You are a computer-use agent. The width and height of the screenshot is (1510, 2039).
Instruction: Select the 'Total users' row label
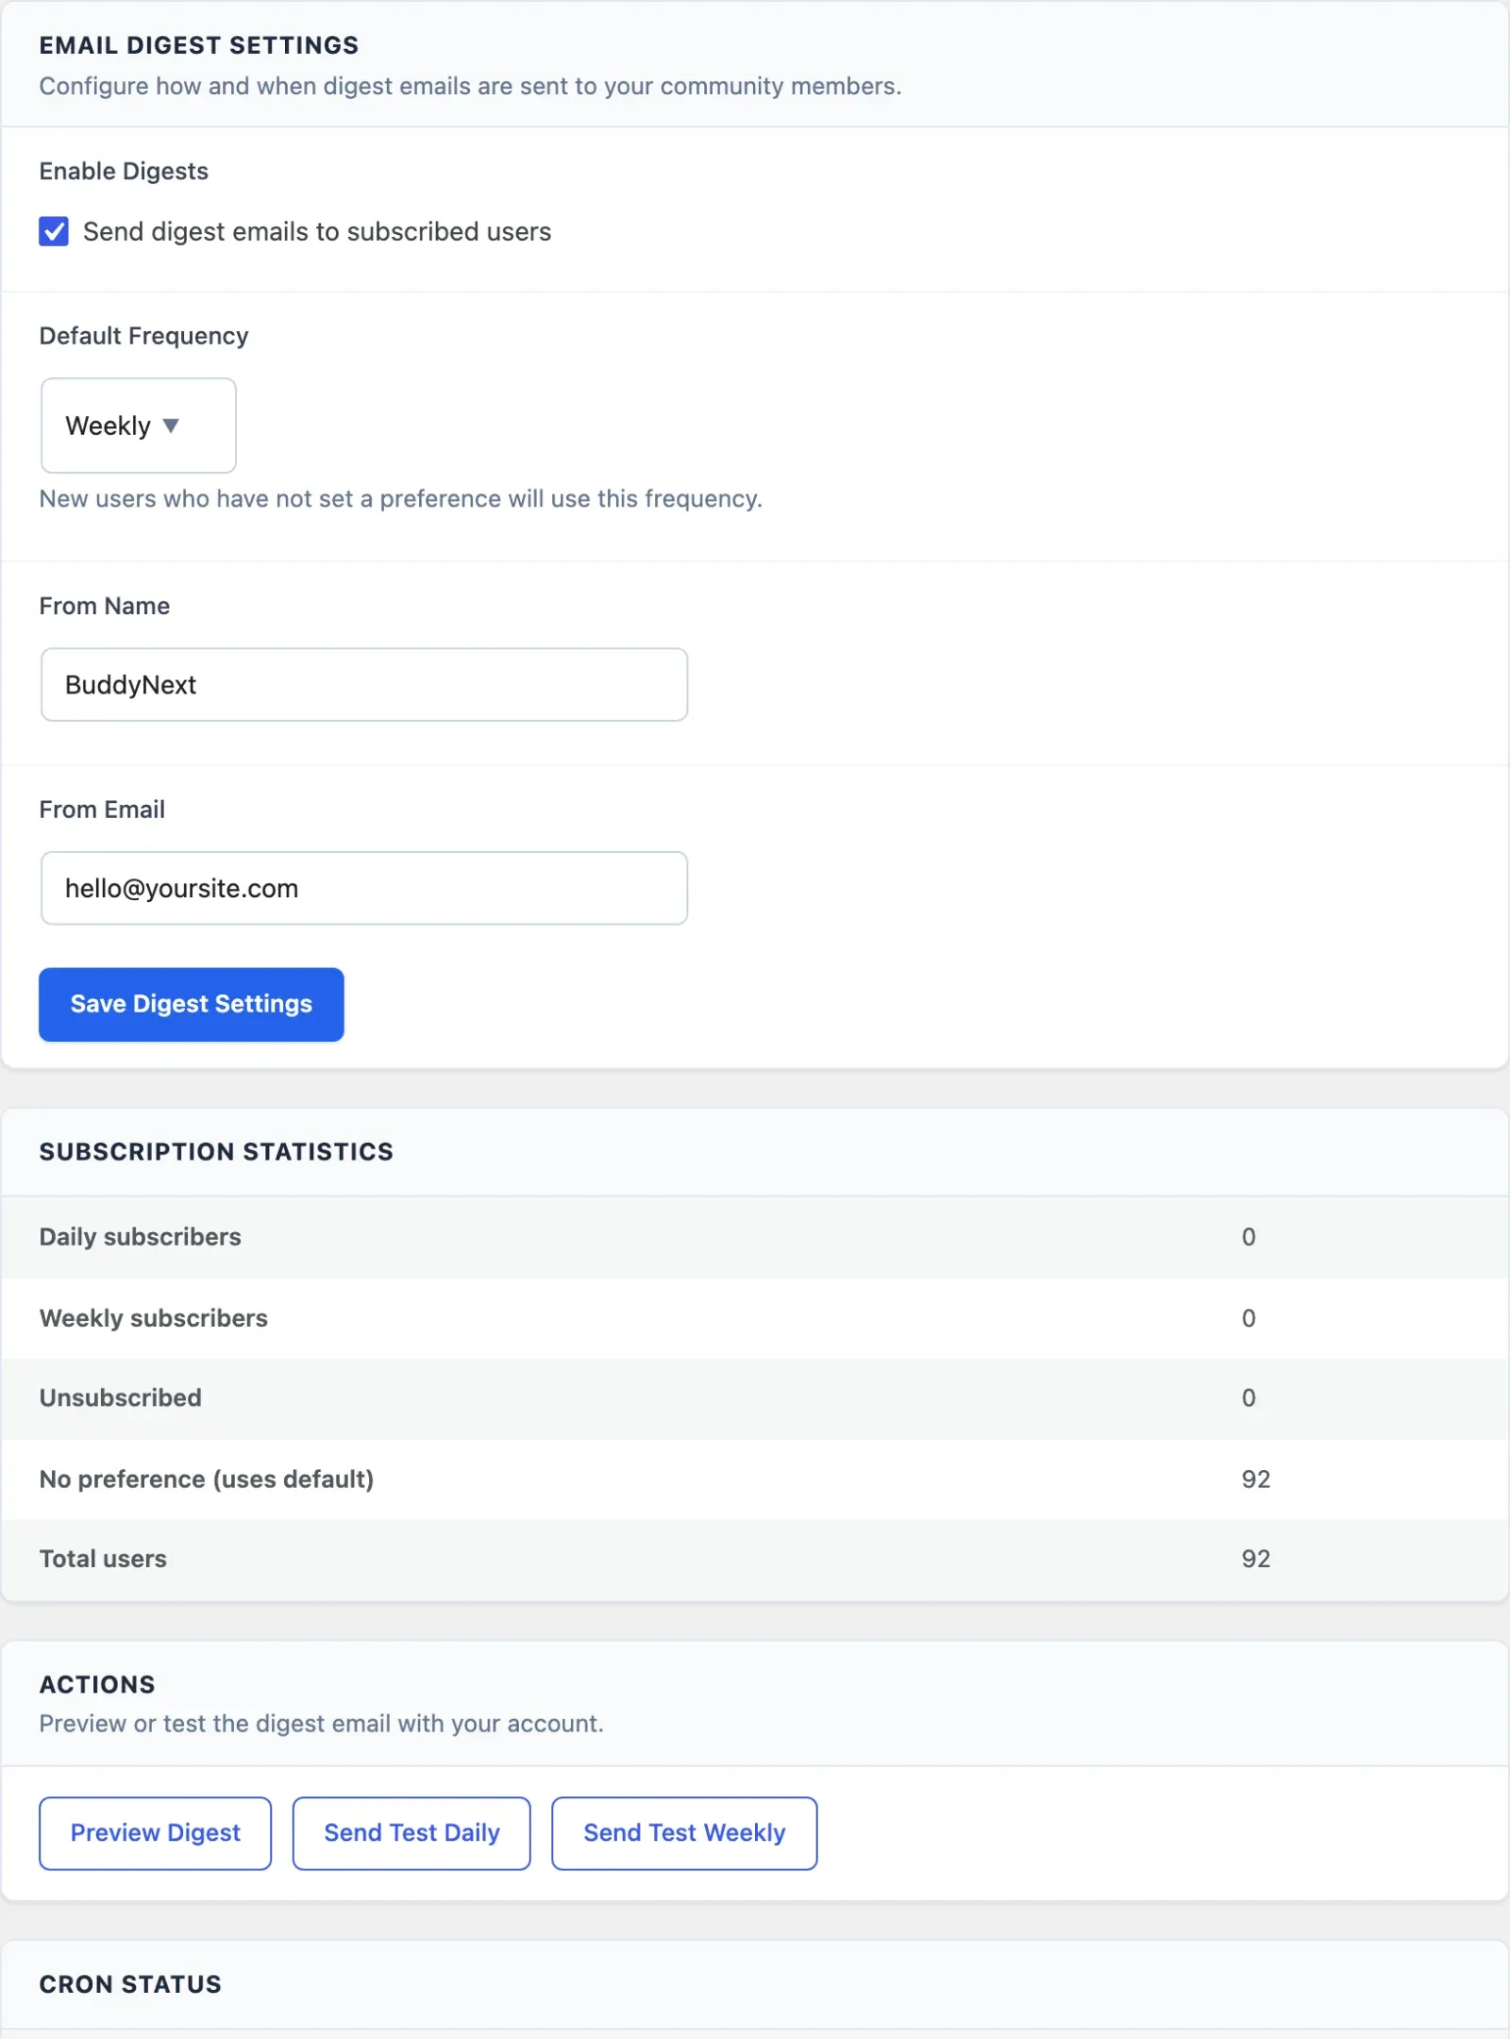point(103,1560)
